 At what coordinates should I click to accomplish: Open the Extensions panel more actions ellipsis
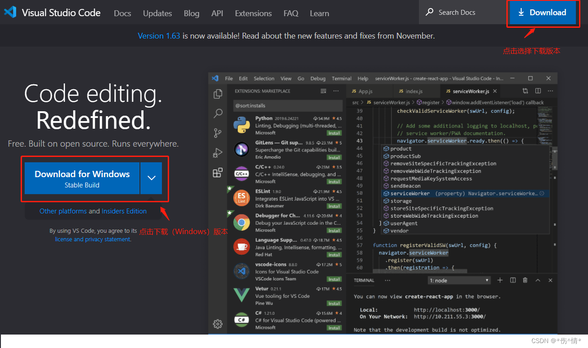pos(336,91)
